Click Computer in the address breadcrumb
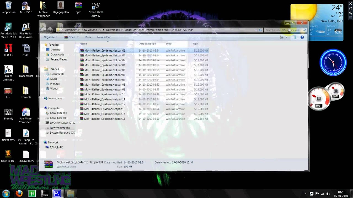Screen dimensions: 353x198 coord(71,30)
